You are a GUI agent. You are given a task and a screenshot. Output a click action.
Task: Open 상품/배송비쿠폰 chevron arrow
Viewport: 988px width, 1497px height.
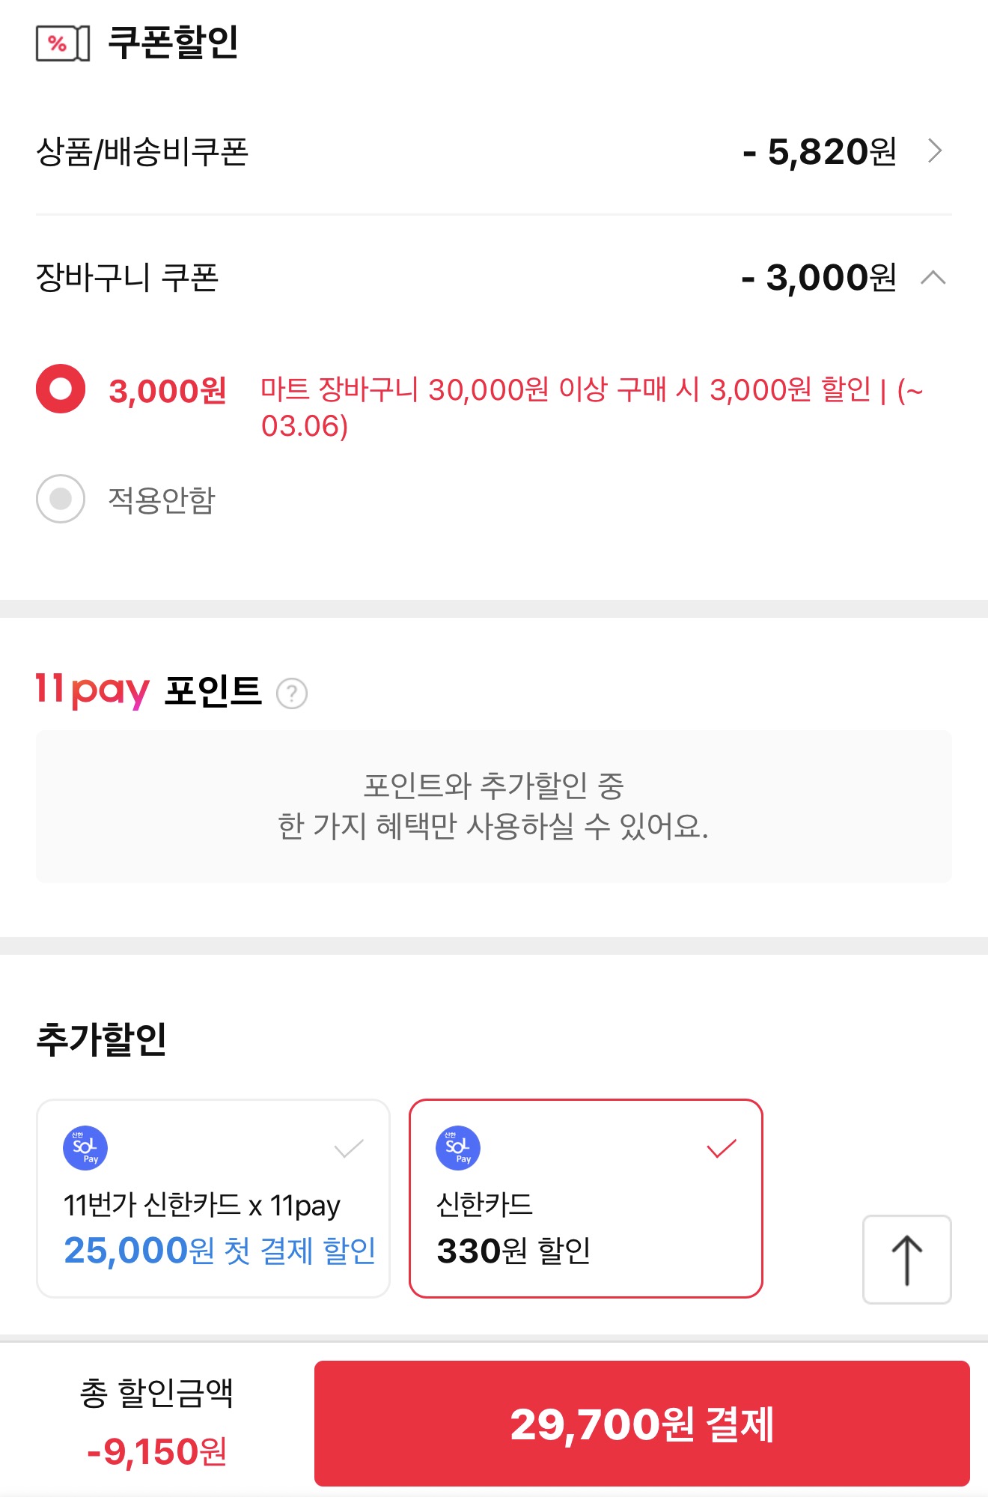pos(935,151)
